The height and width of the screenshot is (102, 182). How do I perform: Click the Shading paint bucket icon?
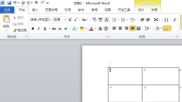(x=157, y=28)
